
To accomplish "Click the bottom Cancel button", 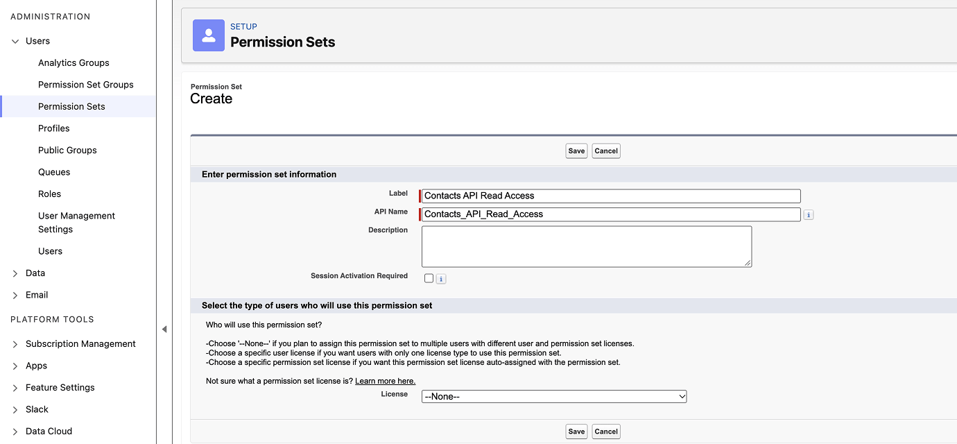I will point(606,431).
